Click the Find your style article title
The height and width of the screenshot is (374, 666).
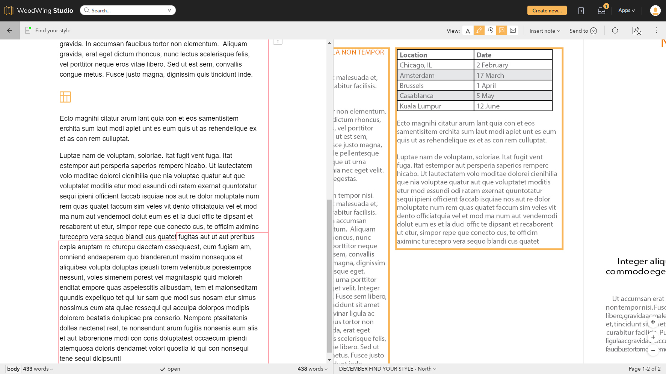tap(53, 30)
